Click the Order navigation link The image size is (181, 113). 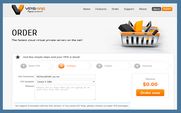(x=115, y=9)
